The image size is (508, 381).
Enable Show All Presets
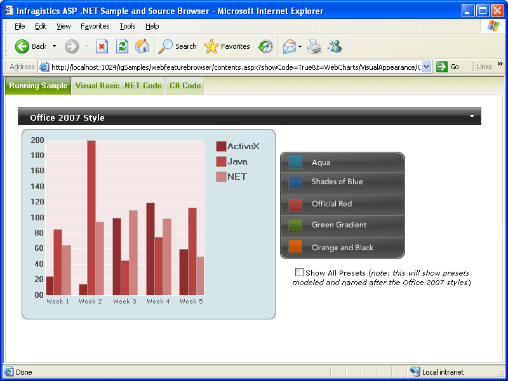tap(299, 272)
